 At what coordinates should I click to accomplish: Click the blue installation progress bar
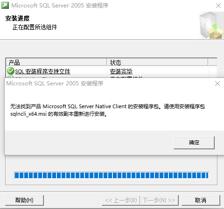tap(112, 175)
